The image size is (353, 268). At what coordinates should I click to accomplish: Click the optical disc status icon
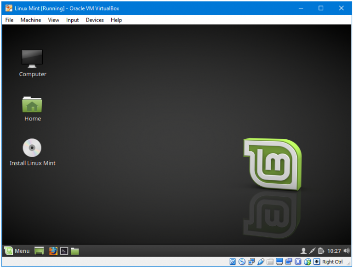click(x=242, y=262)
